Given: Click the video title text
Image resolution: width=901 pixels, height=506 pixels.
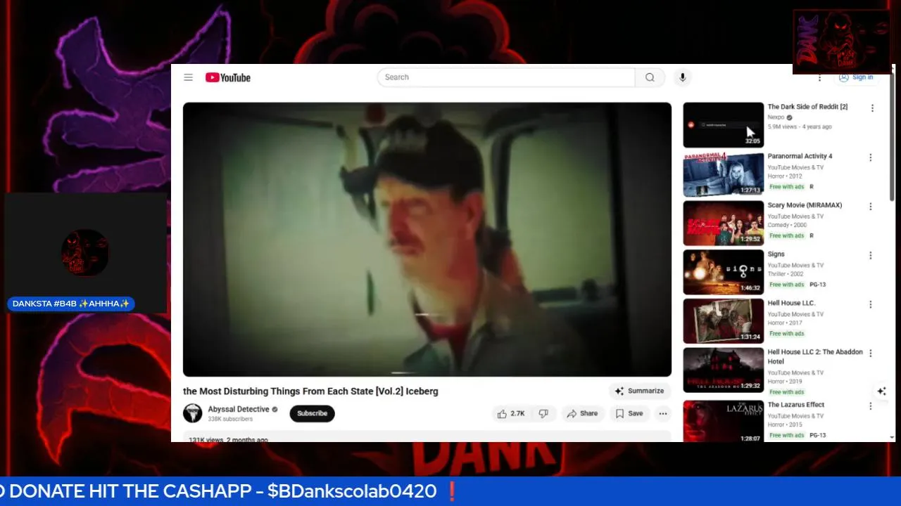Looking at the screenshot, I should point(310,391).
